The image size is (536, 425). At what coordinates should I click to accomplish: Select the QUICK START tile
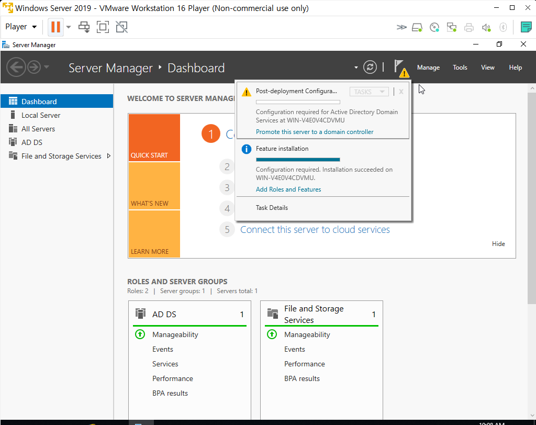tap(154, 138)
